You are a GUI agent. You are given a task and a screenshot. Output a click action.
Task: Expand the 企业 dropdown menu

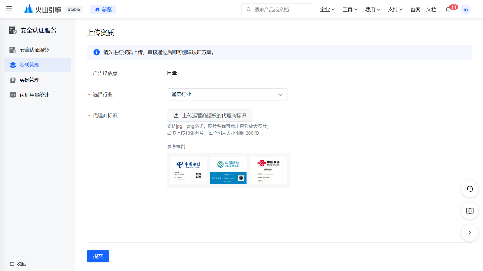point(327,10)
